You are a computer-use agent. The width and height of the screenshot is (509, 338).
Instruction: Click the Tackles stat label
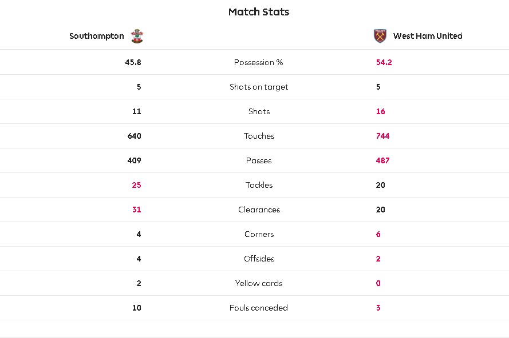click(x=259, y=185)
